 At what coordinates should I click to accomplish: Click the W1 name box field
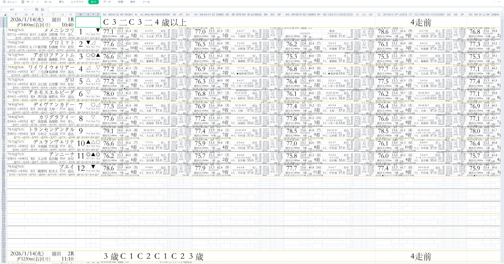(12, 9)
